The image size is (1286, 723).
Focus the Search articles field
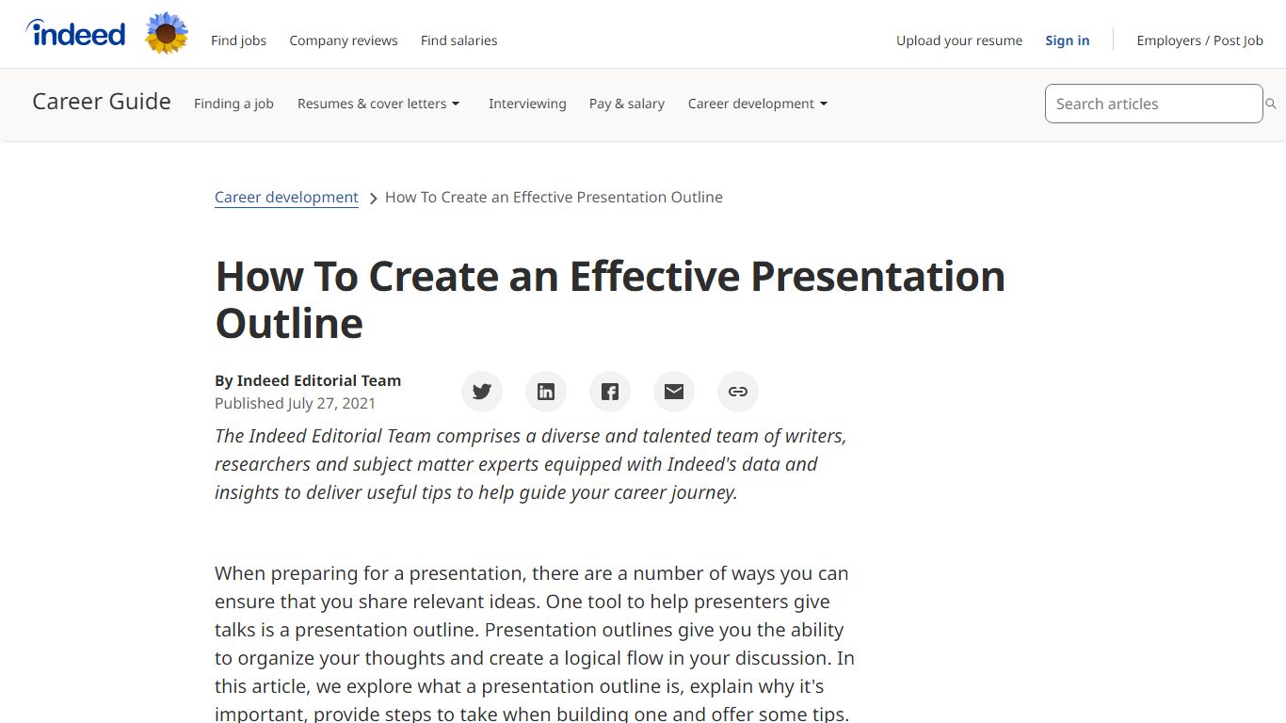(x=1153, y=104)
